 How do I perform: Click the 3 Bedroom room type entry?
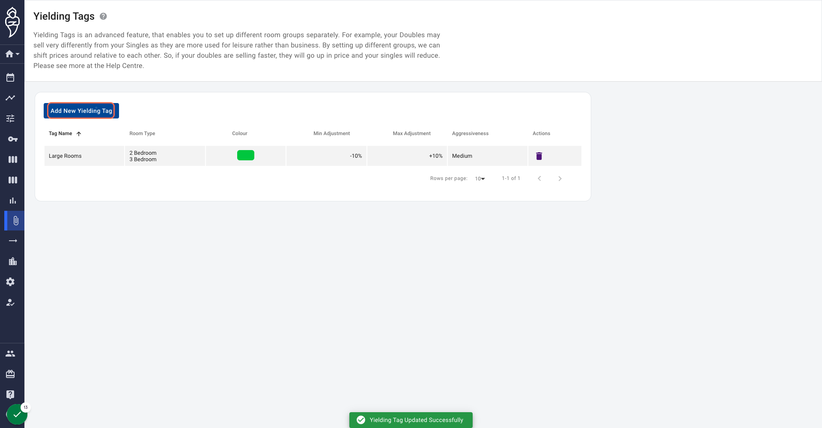pos(143,159)
